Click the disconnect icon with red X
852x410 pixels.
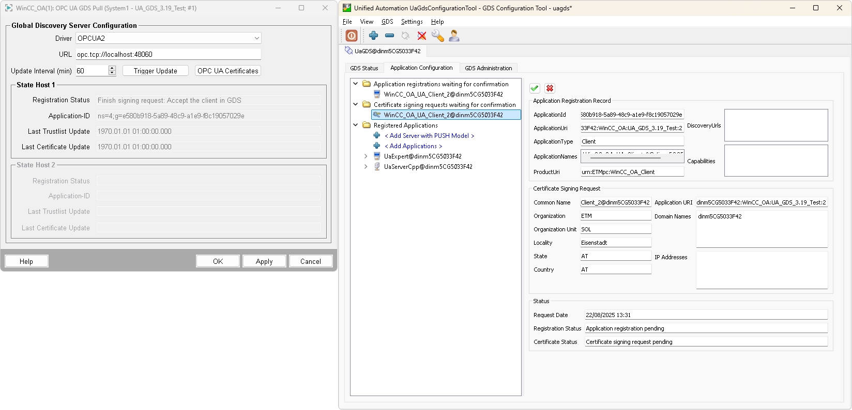click(x=422, y=36)
